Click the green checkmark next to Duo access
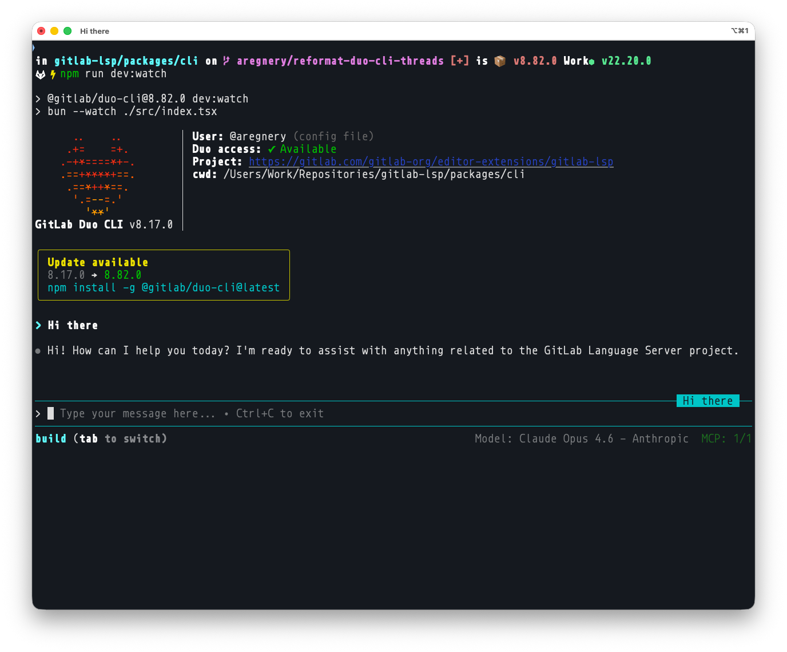 [272, 149]
